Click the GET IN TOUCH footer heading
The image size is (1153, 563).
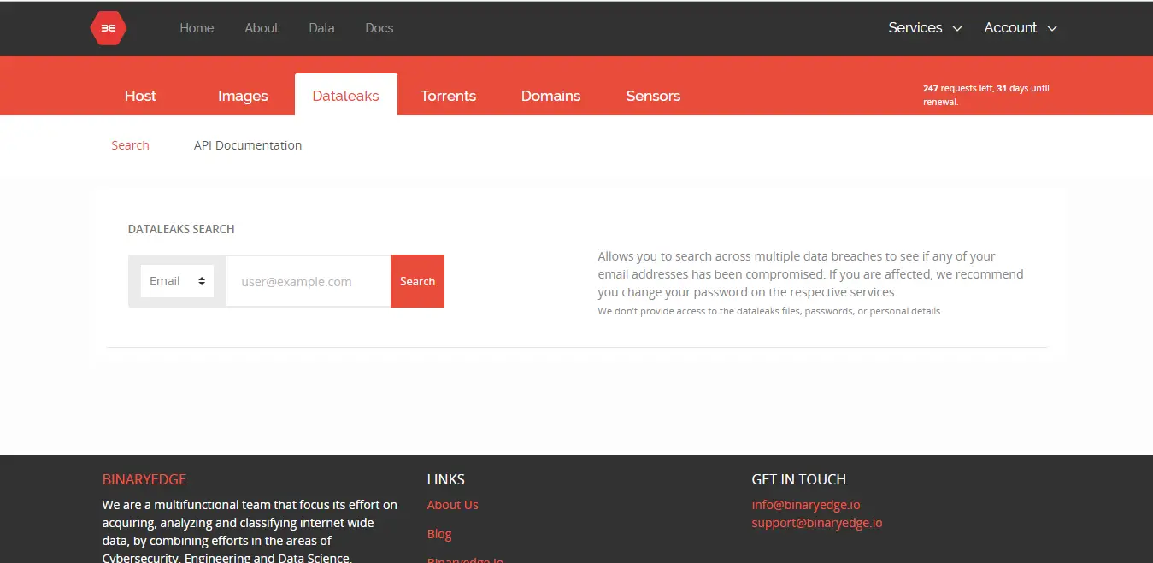pyautogui.click(x=799, y=479)
